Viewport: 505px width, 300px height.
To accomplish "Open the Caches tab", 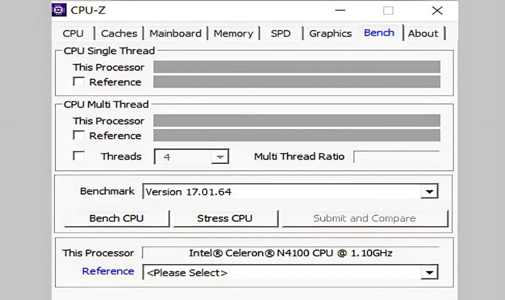I will pyautogui.click(x=119, y=34).
